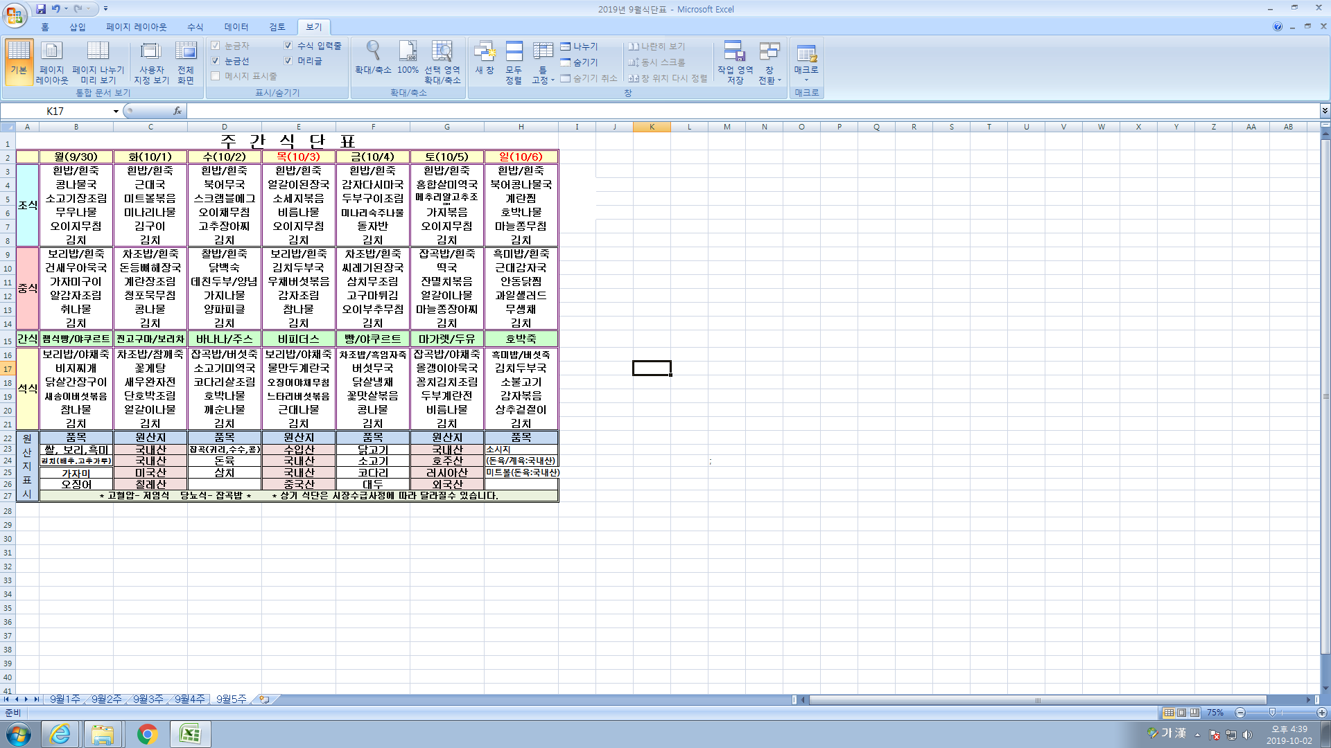Toggle the Headings checkbox

point(288,61)
